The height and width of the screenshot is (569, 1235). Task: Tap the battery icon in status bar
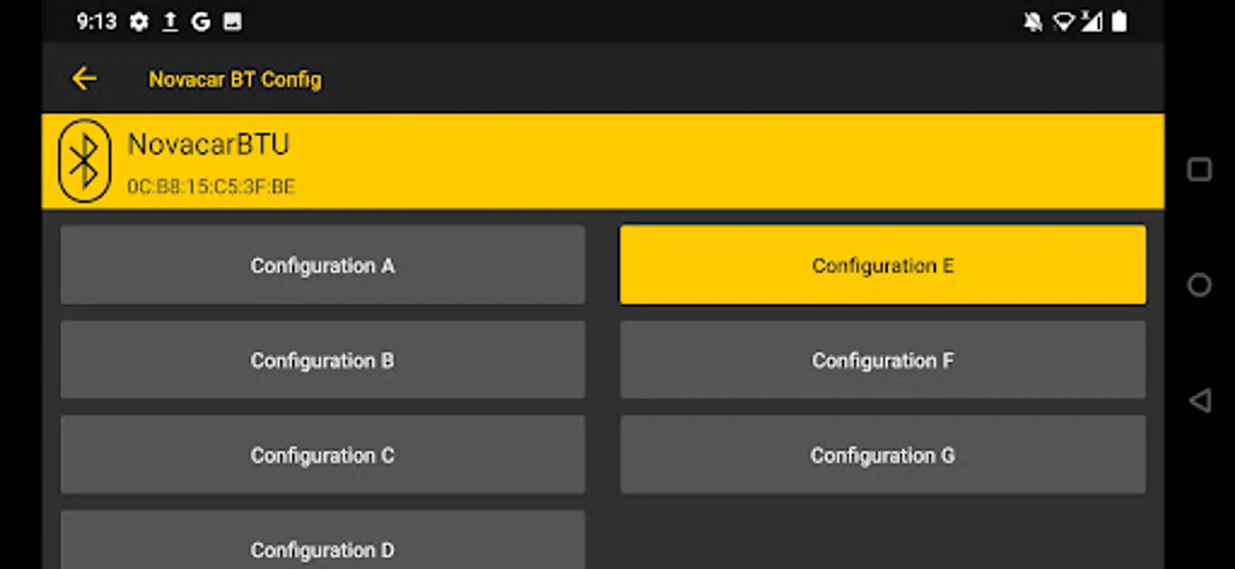click(x=1119, y=22)
